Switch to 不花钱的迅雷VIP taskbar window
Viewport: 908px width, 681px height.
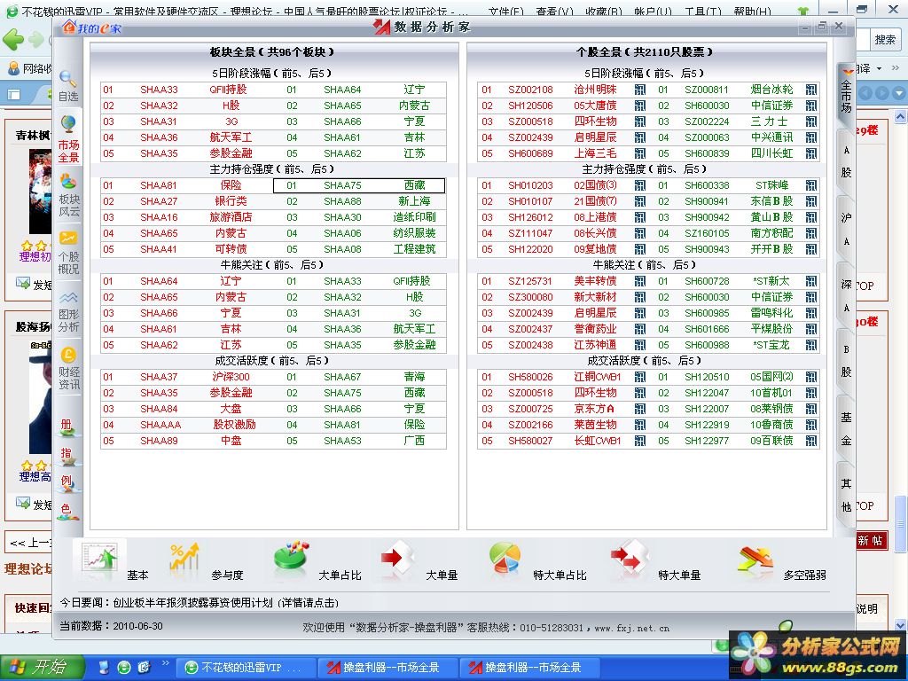coord(246,668)
